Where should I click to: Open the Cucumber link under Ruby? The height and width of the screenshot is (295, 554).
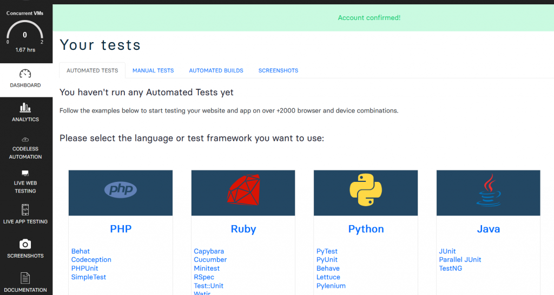(210, 260)
